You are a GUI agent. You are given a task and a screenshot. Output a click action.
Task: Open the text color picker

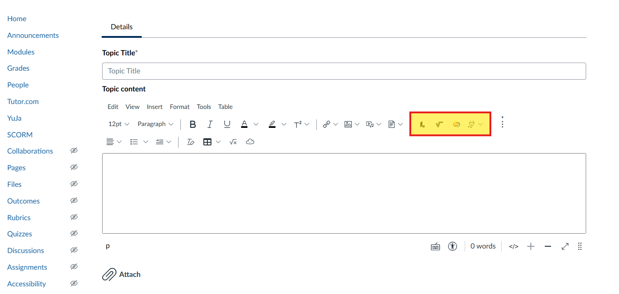pos(244,124)
